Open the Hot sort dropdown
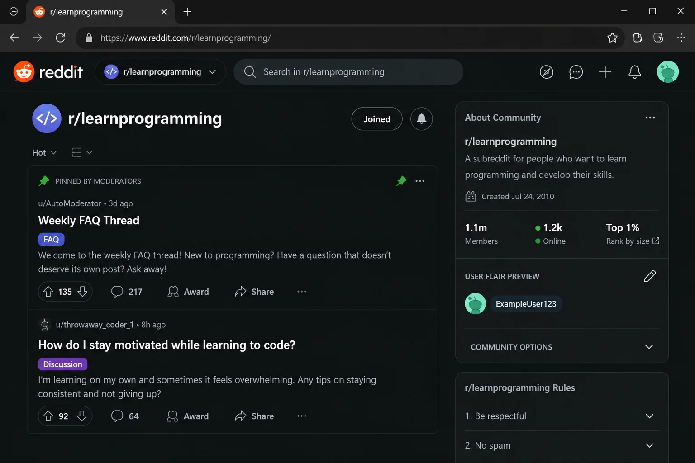This screenshot has width=695, height=463. (44, 153)
